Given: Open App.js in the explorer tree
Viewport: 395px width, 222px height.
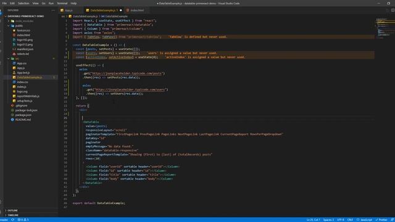Looking at the screenshot, I should [x=20, y=68].
